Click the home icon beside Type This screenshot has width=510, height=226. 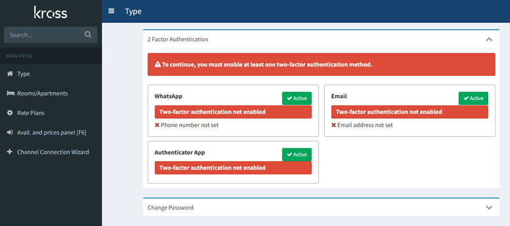(x=10, y=74)
